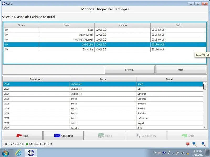Image resolution: width=210 pixels, height=157 pixels.
Task: Click the Back button with red arrow
Action: (x=22, y=136)
